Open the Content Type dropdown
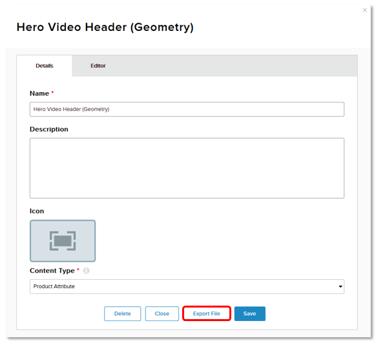Image resolution: width=376 pixels, height=343 pixels. coord(187,286)
